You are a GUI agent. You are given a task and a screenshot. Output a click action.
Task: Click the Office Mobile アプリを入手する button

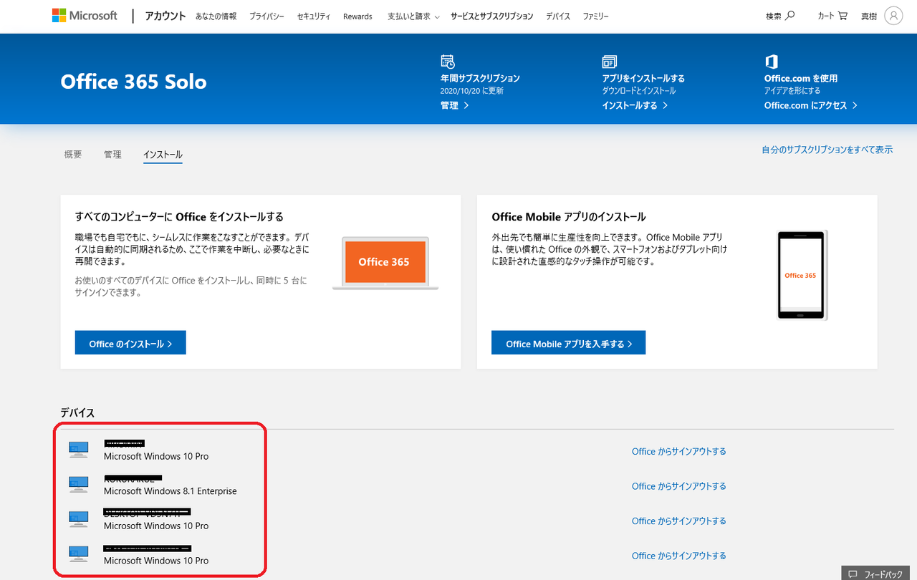[x=569, y=343]
